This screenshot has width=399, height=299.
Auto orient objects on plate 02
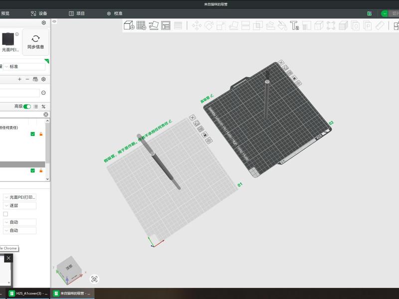point(285,68)
